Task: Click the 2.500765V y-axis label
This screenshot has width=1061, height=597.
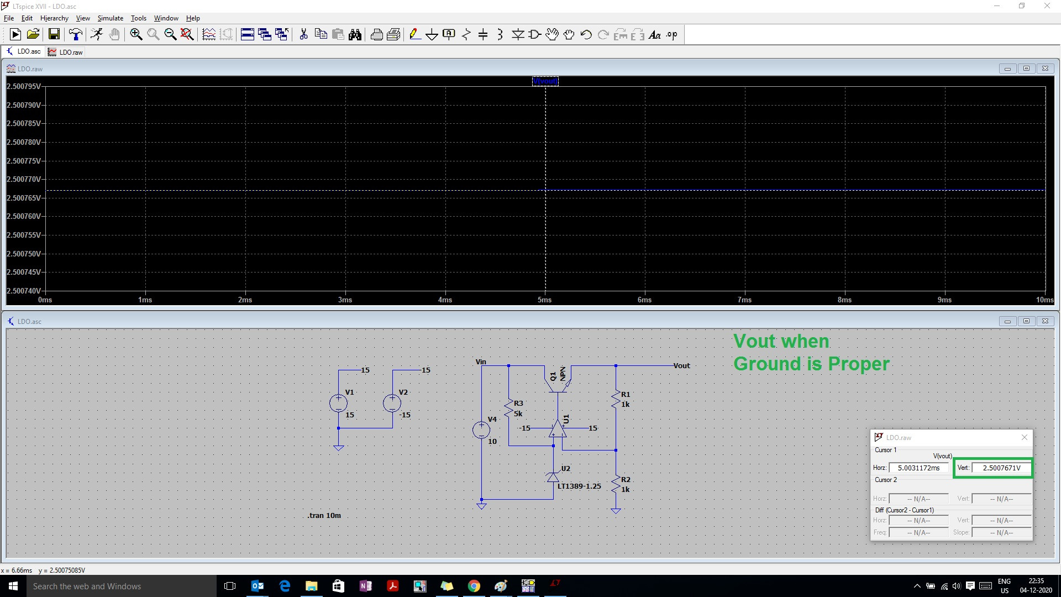Action: coord(24,198)
